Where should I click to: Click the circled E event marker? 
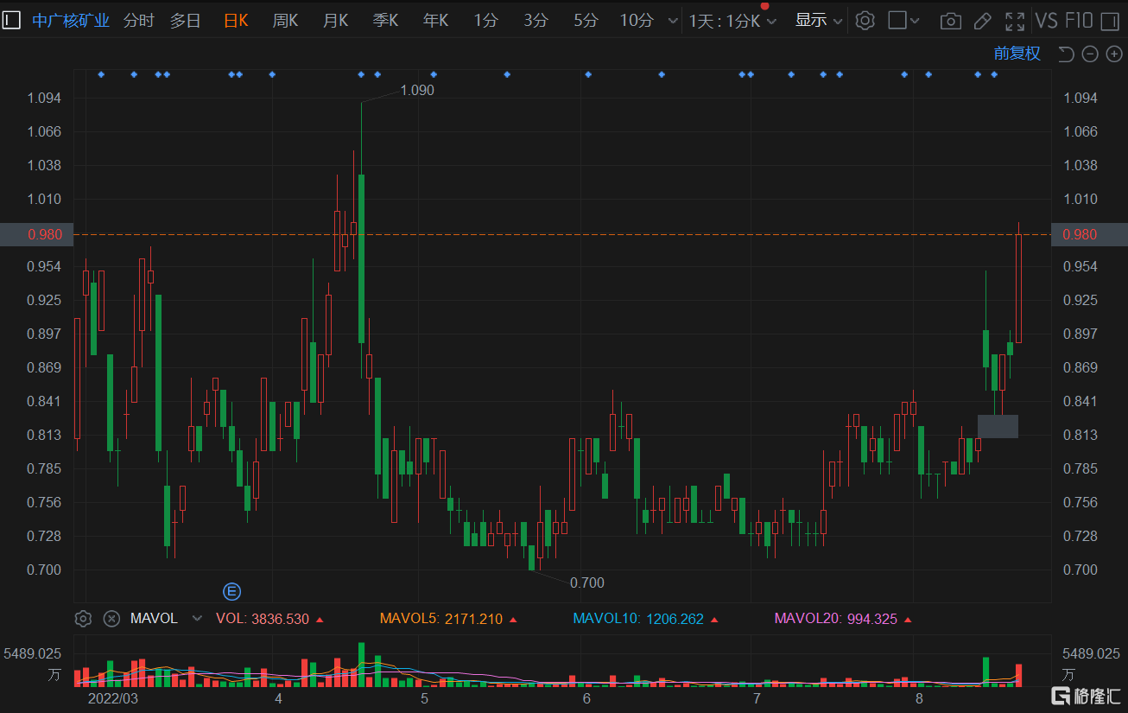pyautogui.click(x=231, y=591)
